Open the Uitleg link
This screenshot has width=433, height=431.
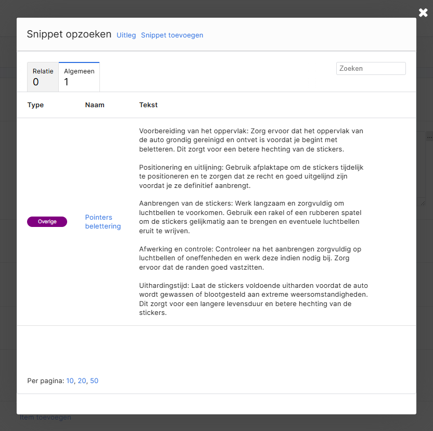click(126, 35)
